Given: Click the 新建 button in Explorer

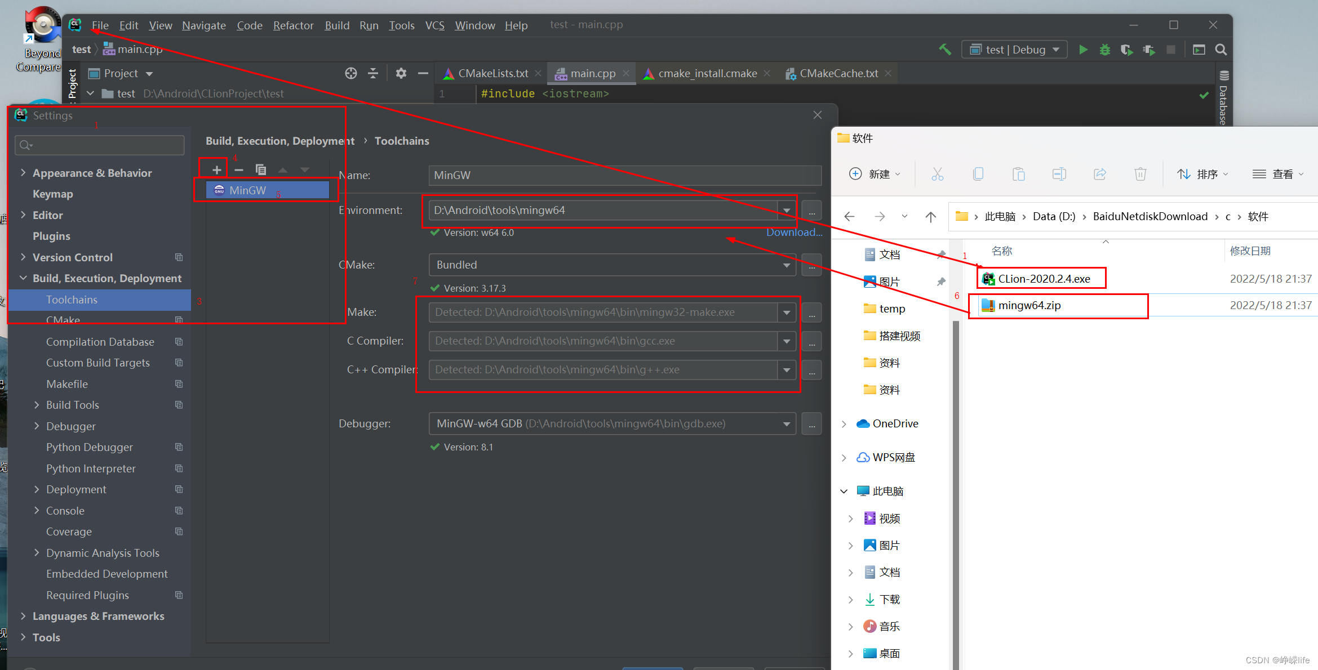Looking at the screenshot, I should point(875,174).
